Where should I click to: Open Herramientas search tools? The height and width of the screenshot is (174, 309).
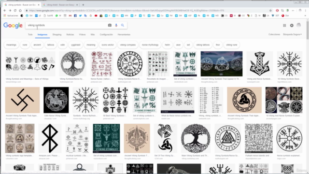(124, 34)
